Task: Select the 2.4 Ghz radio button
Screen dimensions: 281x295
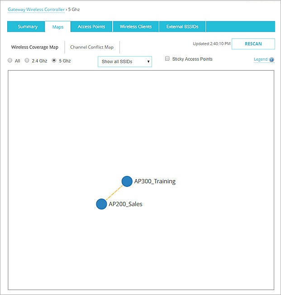Action: coord(27,60)
